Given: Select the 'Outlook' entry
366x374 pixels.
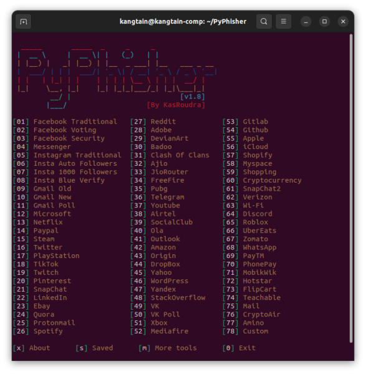Looking at the screenshot, I should pyautogui.click(x=165, y=239).
